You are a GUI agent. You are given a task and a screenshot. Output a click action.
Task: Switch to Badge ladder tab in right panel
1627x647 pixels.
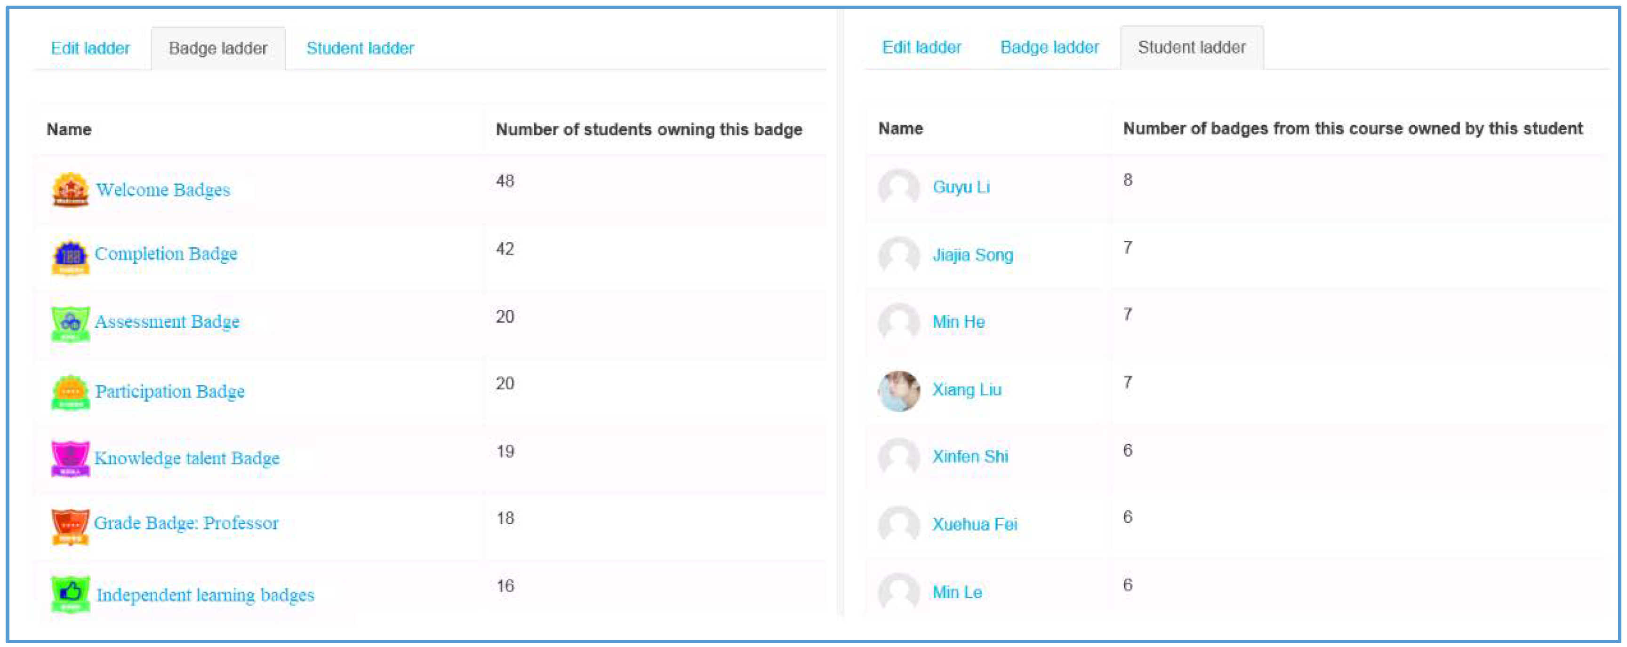[x=1049, y=47]
